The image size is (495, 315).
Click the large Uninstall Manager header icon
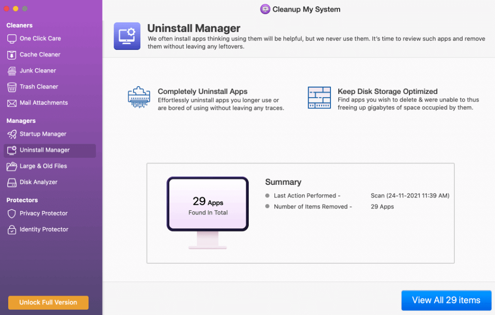(127, 36)
